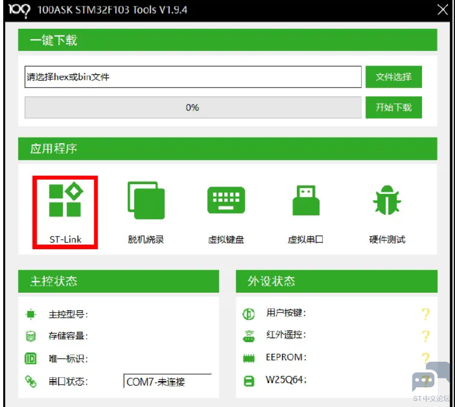Start the 硬件测试 hardware test bug icon
The image size is (455, 407).
387,200
